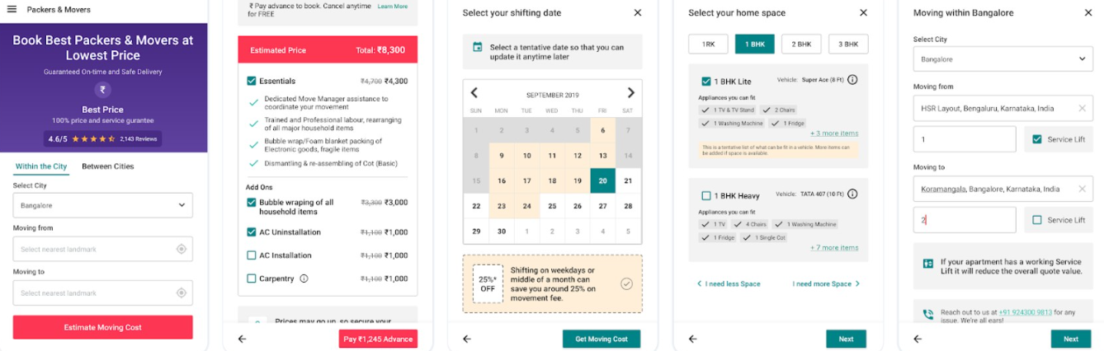Pick September 25 on the calendar
The width and height of the screenshot is (1104, 351).
point(552,206)
